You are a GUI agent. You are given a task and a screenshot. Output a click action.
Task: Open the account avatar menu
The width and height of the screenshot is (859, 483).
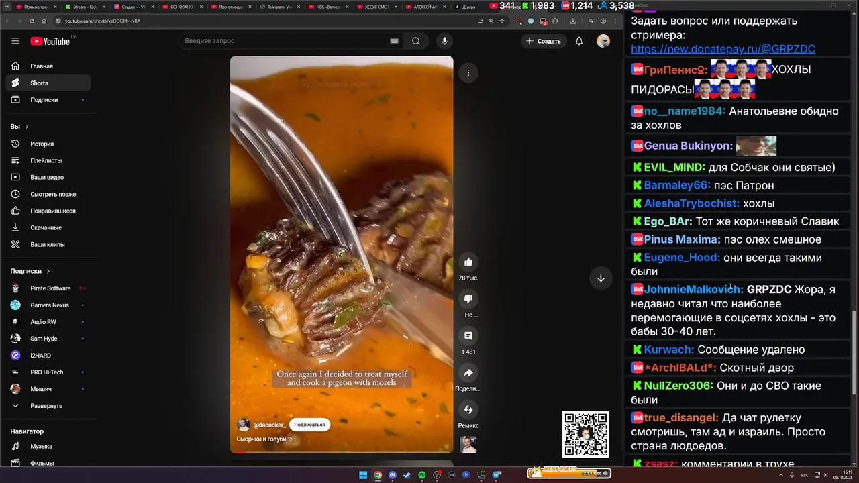[603, 41]
